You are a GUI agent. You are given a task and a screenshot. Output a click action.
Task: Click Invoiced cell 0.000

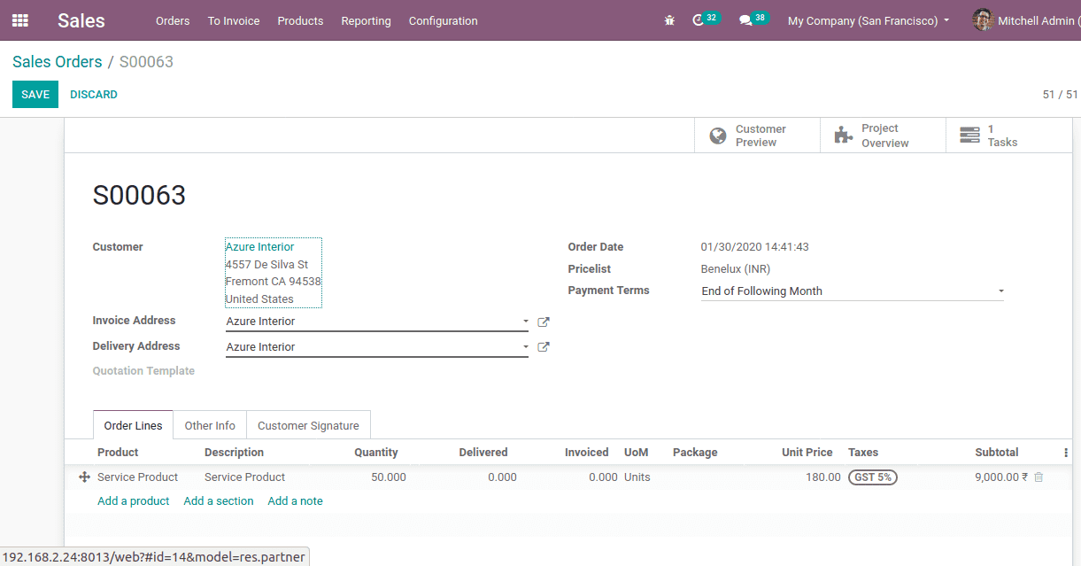click(x=603, y=477)
